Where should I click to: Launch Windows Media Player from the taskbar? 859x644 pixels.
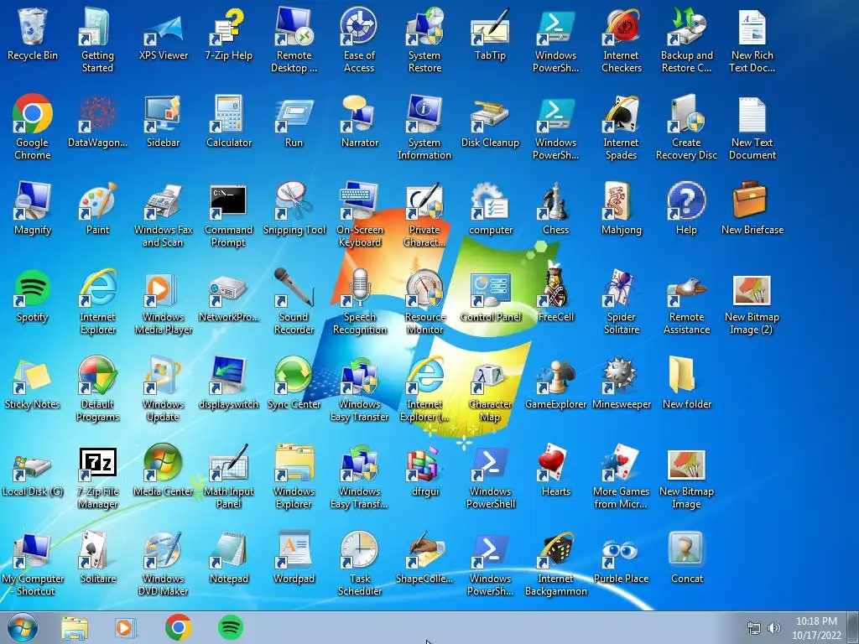(126, 627)
